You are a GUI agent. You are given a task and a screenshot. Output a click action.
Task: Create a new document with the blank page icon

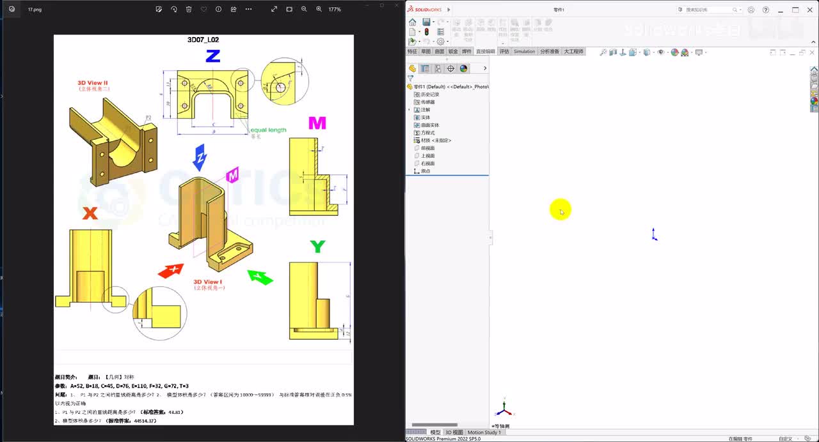point(412,31)
